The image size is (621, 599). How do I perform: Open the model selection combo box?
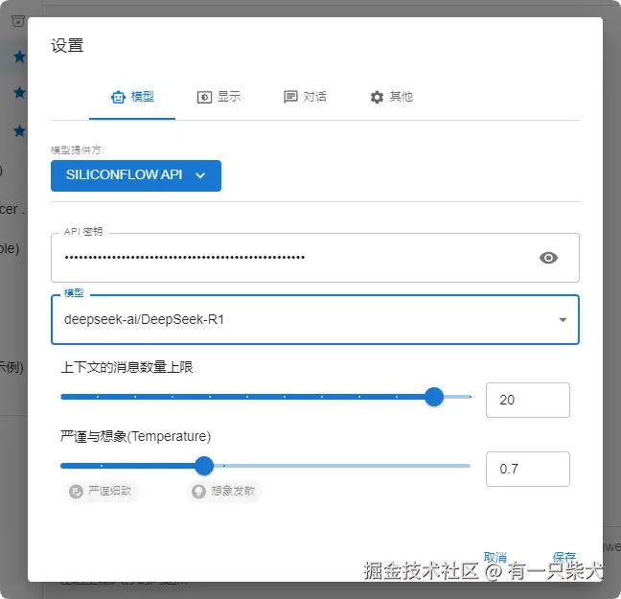tap(315, 320)
